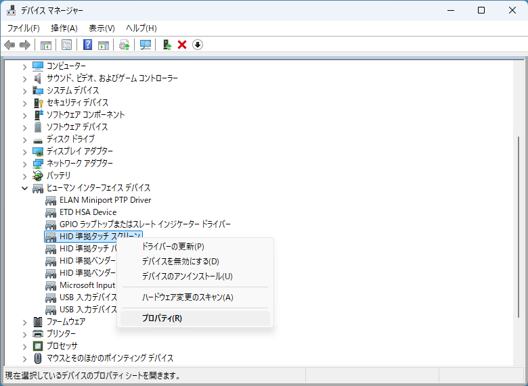
Task: Expand the ソフトウェア デバイス node
Action: 24,127
